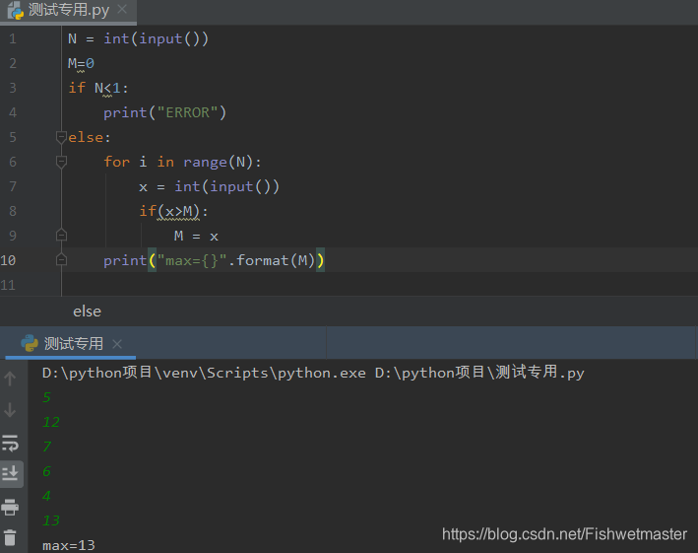Click the print("ERROR") statement
The image size is (698, 553).
pos(164,112)
